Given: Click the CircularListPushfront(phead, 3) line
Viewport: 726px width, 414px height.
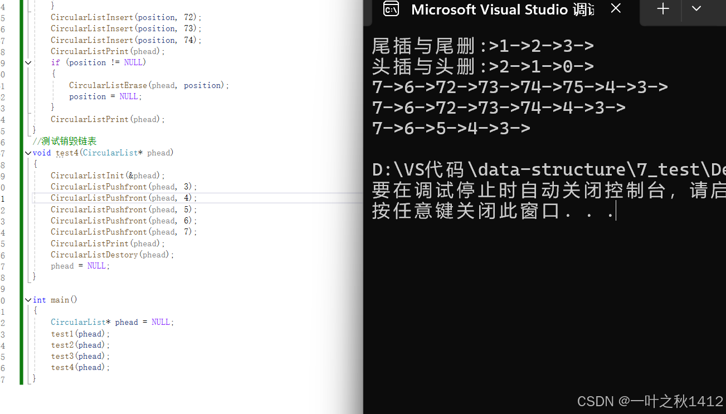Looking at the screenshot, I should tap(124, 187).
